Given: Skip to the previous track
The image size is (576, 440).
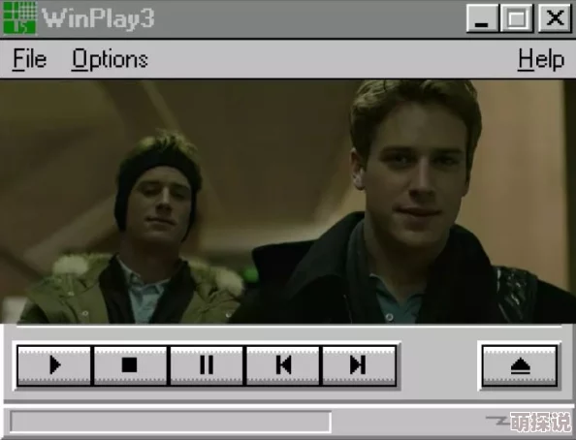Looking at the screenshot, I should click(x=283, y=365).
